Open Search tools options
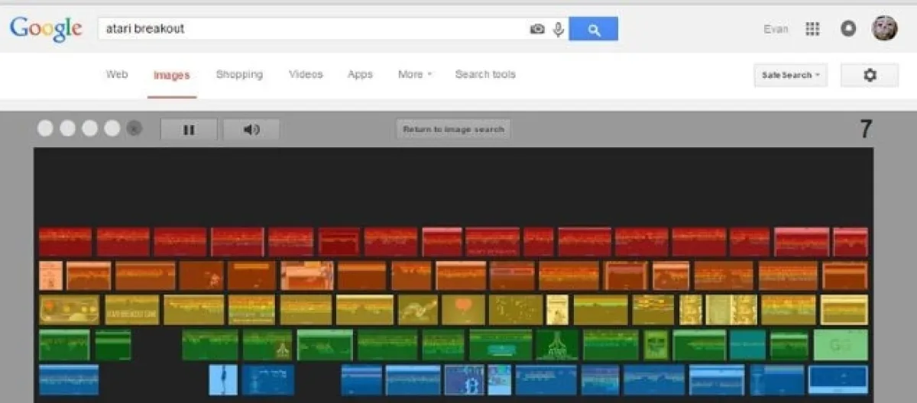The image size is (917, 403). coord(485,74)
